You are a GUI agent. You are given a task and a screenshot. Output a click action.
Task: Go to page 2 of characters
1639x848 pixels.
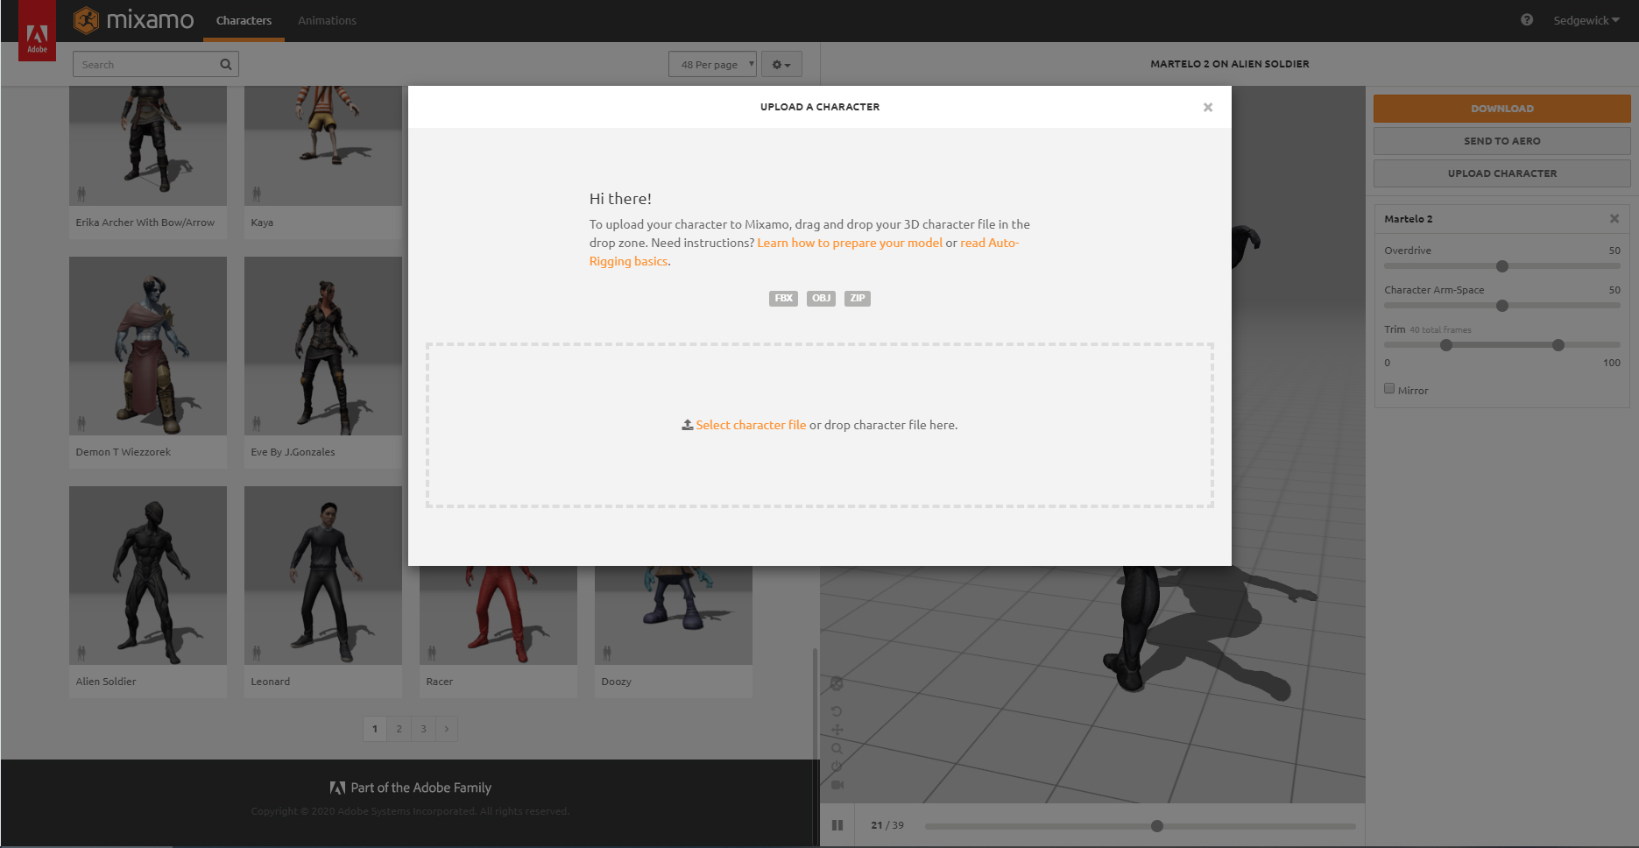[399, 729]
